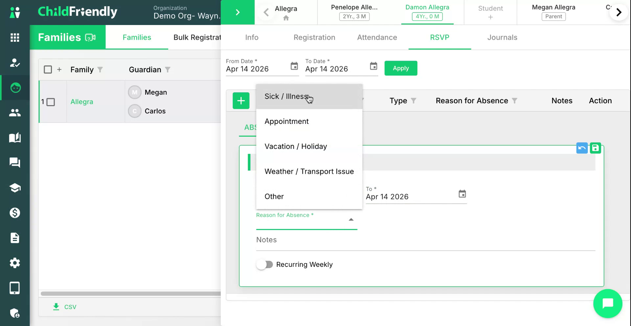631x326 pixels.
Task: Switch to the Attendance tab
Action: (377, 37)
